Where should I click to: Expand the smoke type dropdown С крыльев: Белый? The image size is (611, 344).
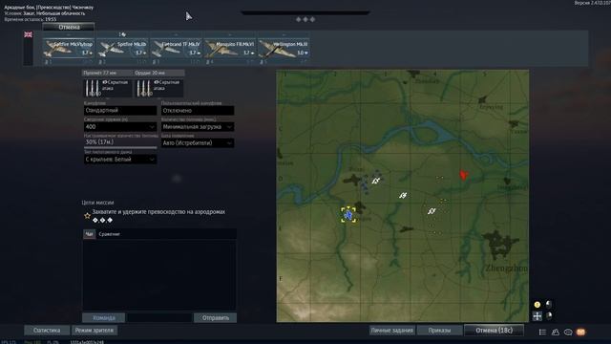[x=120, y=160]
